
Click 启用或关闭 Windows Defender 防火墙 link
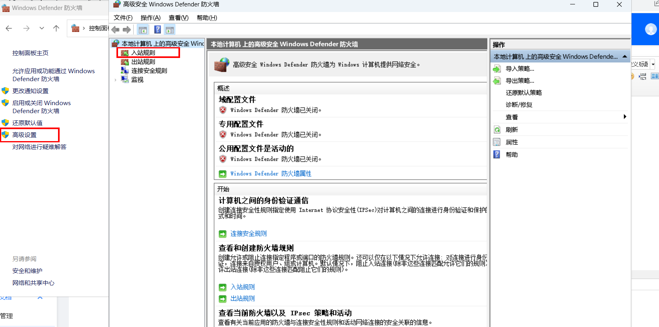tap(42, 107)
